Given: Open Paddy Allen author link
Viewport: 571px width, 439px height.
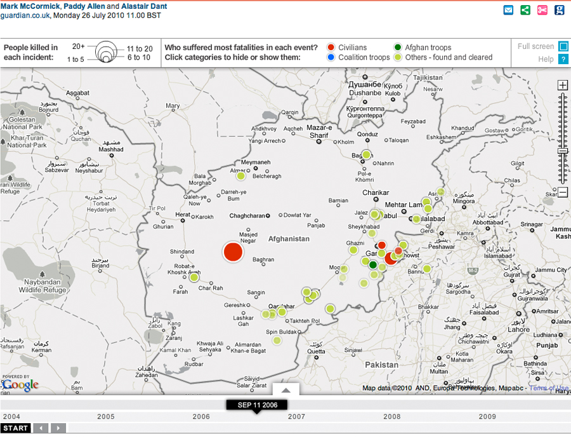Looking at the screenshot, I should (84, 6).
